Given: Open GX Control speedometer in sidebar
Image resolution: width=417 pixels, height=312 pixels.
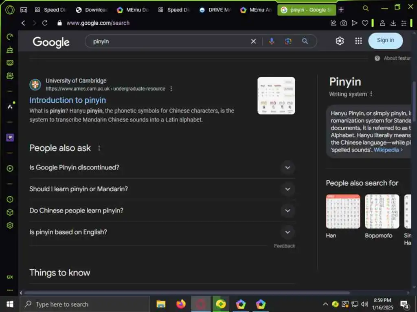Looking at the screenshot, I should point(10,37).
